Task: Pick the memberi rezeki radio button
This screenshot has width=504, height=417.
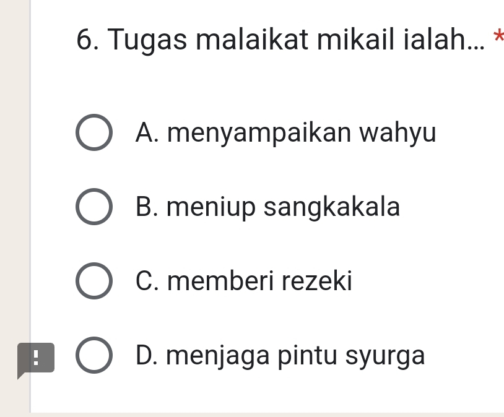Action: pos(95,282)
